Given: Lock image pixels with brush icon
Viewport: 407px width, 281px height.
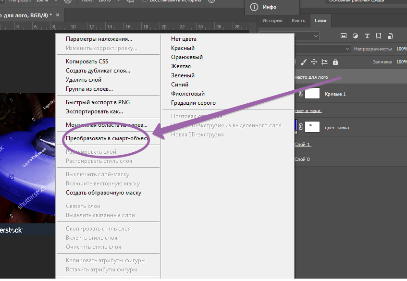Looking at the screenshot, I should coord(303,62).
